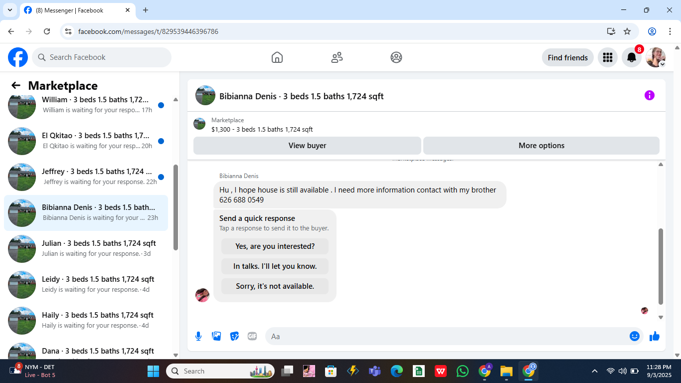Screen dimensions: 681x383
Task: Open the Windows Start menu
Action: (153, 371)
